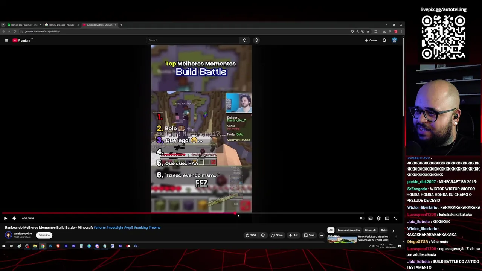This screenshot has width=482, height=271.
Task: Share the video
Action: pyautogui.click(x=277, y=235)
